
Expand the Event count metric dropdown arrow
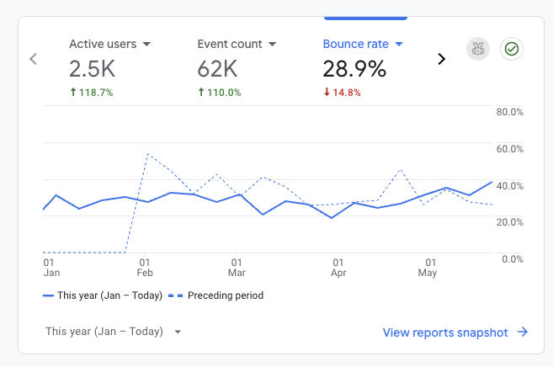point(272,44)
